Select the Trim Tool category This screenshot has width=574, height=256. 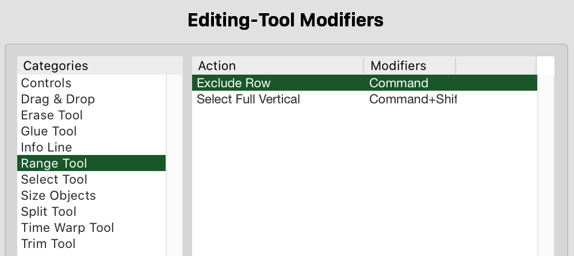coord(48,244)
